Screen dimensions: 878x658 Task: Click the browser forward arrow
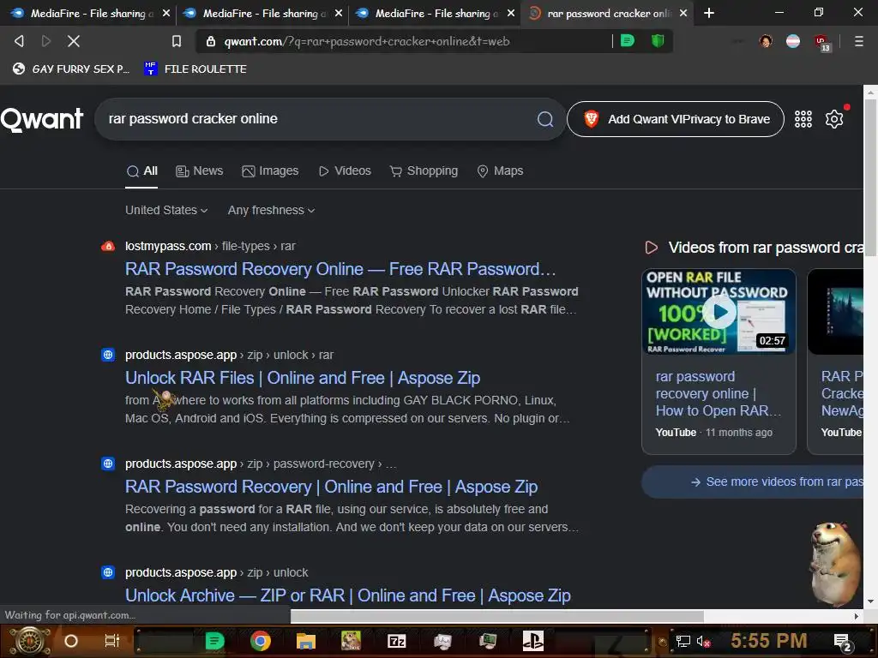(x=46, y=41)
